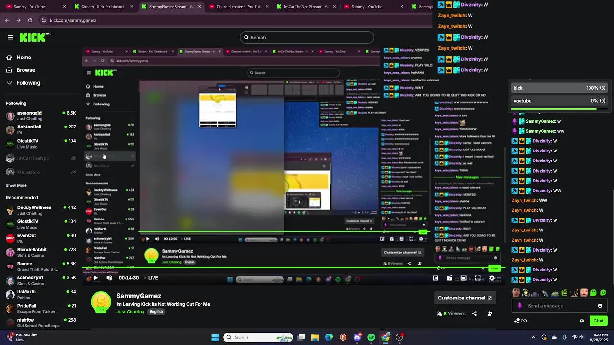Open Discord from the taskbar

[357, 337]
